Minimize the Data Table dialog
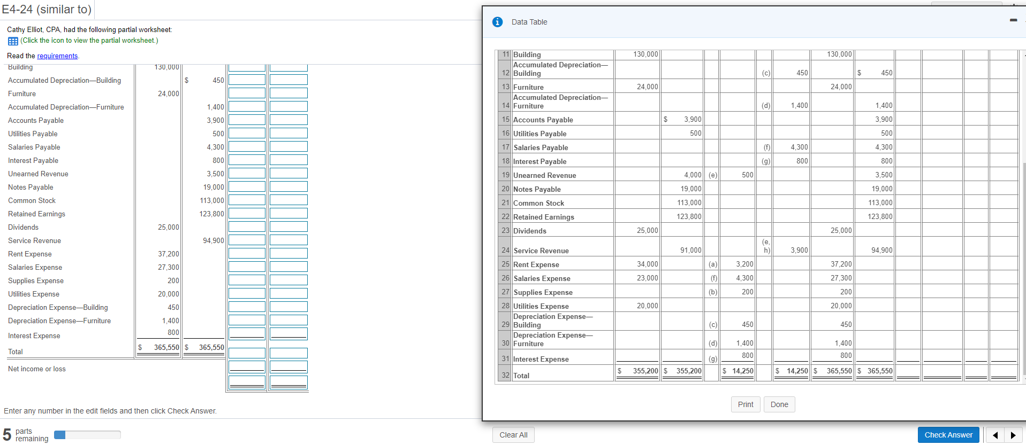The image size is (1026, 445). (x=1013, y=20)
